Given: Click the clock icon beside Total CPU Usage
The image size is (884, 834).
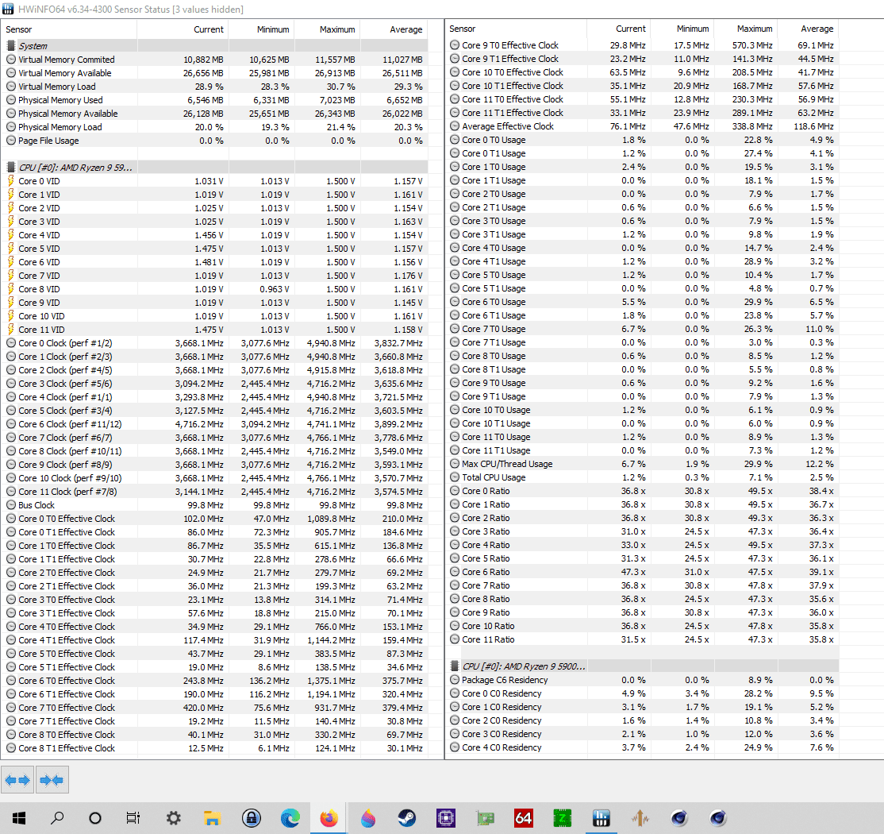Looking at the screenshot, I should (455, 477).
